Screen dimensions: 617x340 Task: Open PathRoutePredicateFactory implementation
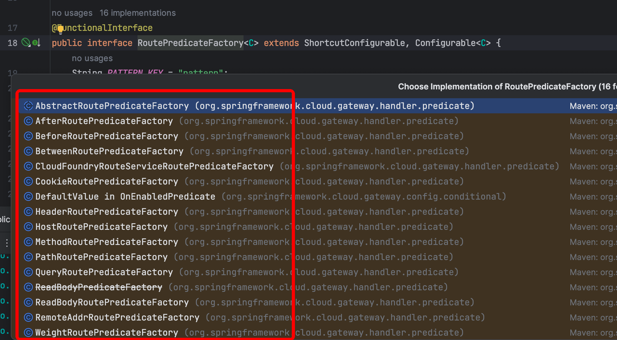click(x=318, y=257)
